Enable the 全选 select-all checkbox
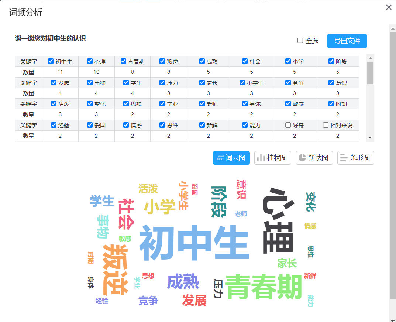The height and width of the screenshot is (322, 396). pos(300,41)
